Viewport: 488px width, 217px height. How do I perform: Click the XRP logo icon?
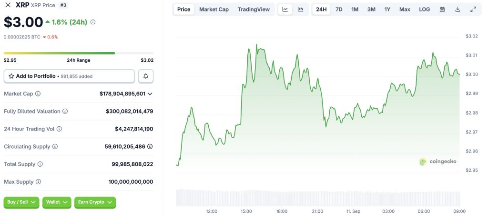8,5
